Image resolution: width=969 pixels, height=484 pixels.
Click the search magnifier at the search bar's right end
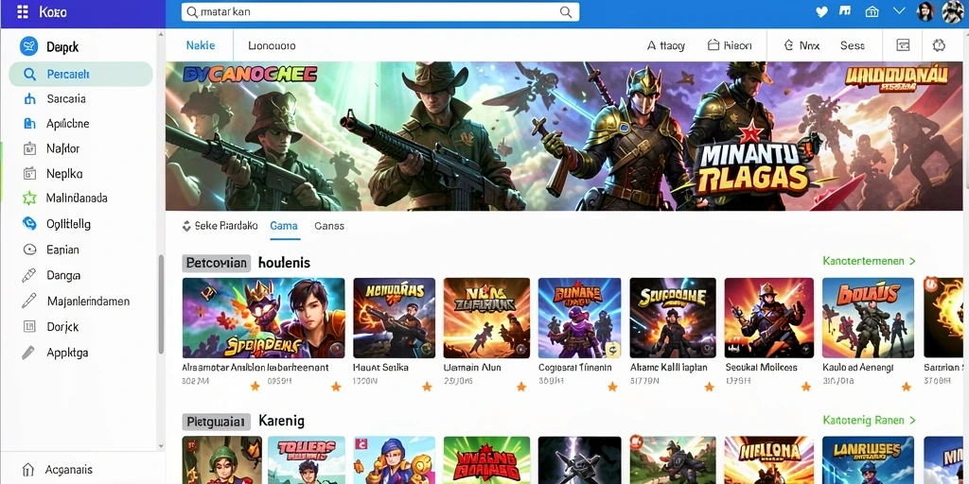coord(566,11)
